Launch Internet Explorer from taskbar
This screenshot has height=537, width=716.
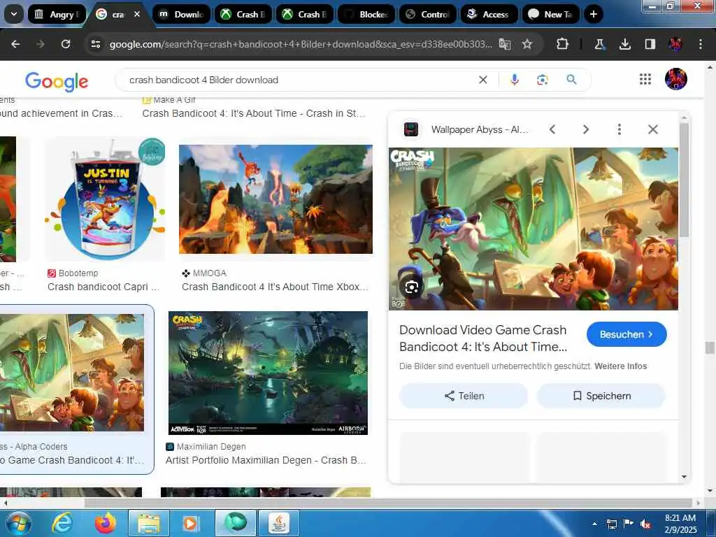62,523
